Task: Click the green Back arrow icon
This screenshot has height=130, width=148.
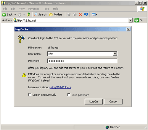Action: click(4, 14)
